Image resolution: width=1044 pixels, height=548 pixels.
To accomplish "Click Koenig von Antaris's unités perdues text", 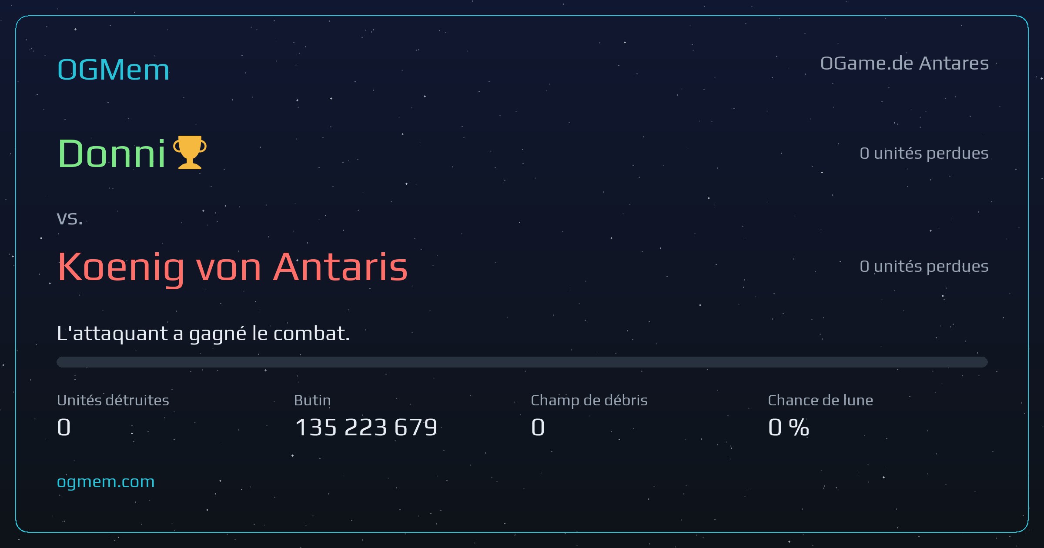I will pyautogui.click(x=924, y=266).
